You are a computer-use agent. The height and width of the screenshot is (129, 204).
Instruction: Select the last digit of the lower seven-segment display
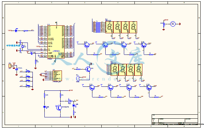click(138, 70)
